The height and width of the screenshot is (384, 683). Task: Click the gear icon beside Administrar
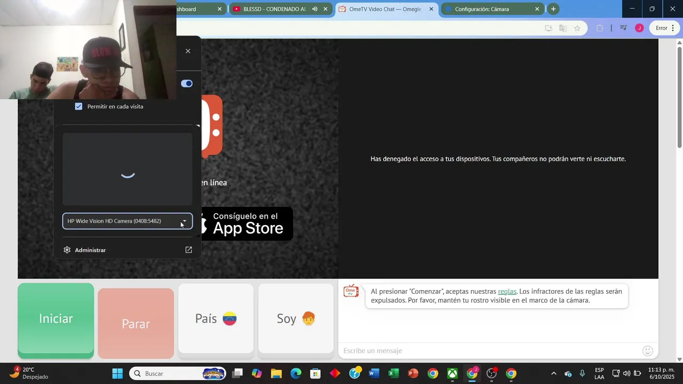67,250
